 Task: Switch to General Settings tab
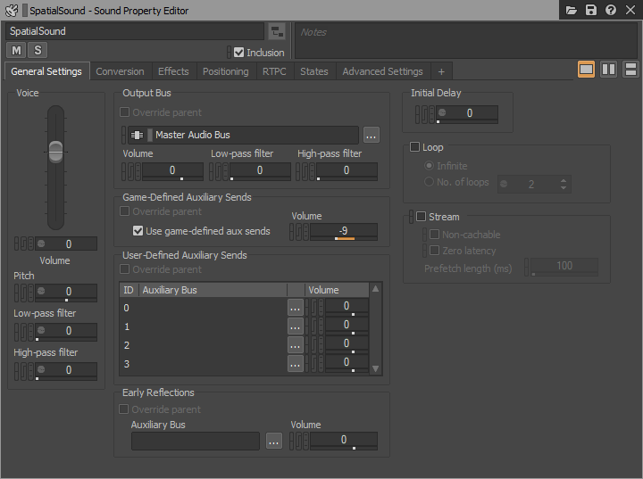pyautogui.click(x=46, y=71)
